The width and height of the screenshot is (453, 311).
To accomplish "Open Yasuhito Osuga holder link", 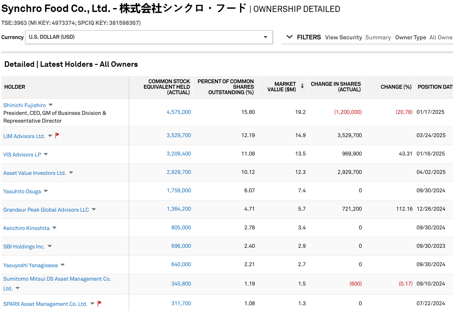I will point(22,191).
